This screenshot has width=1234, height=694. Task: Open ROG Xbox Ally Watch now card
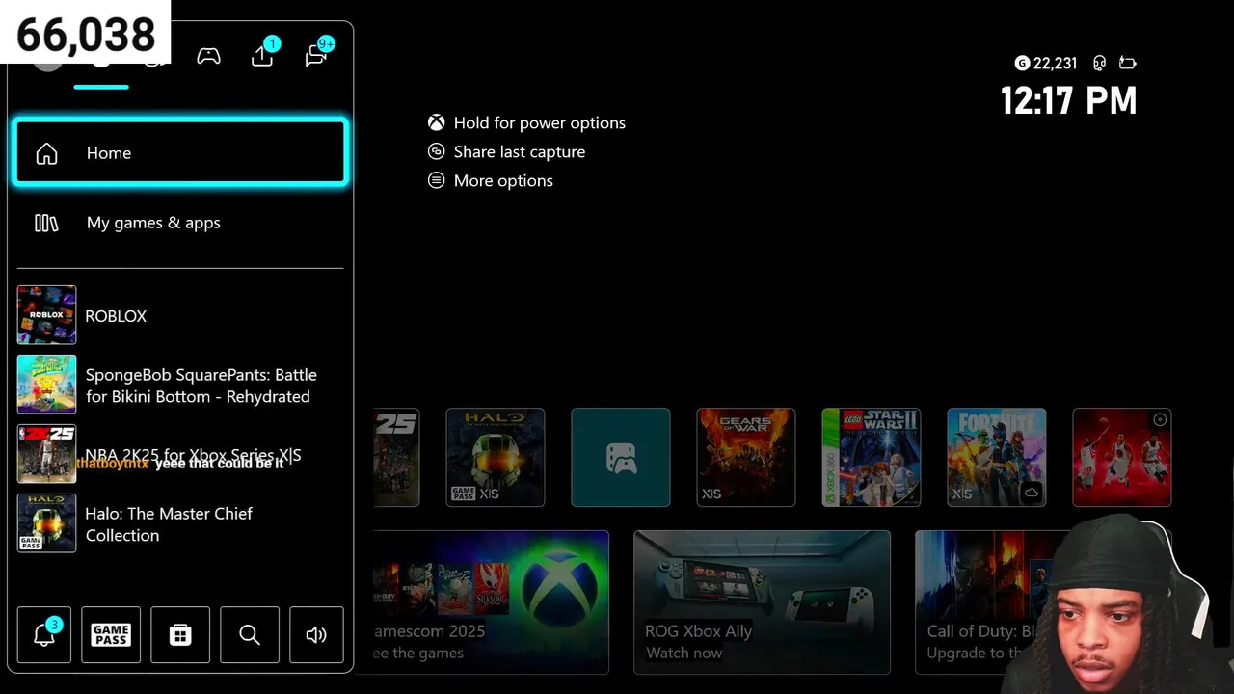click(762, 602)
